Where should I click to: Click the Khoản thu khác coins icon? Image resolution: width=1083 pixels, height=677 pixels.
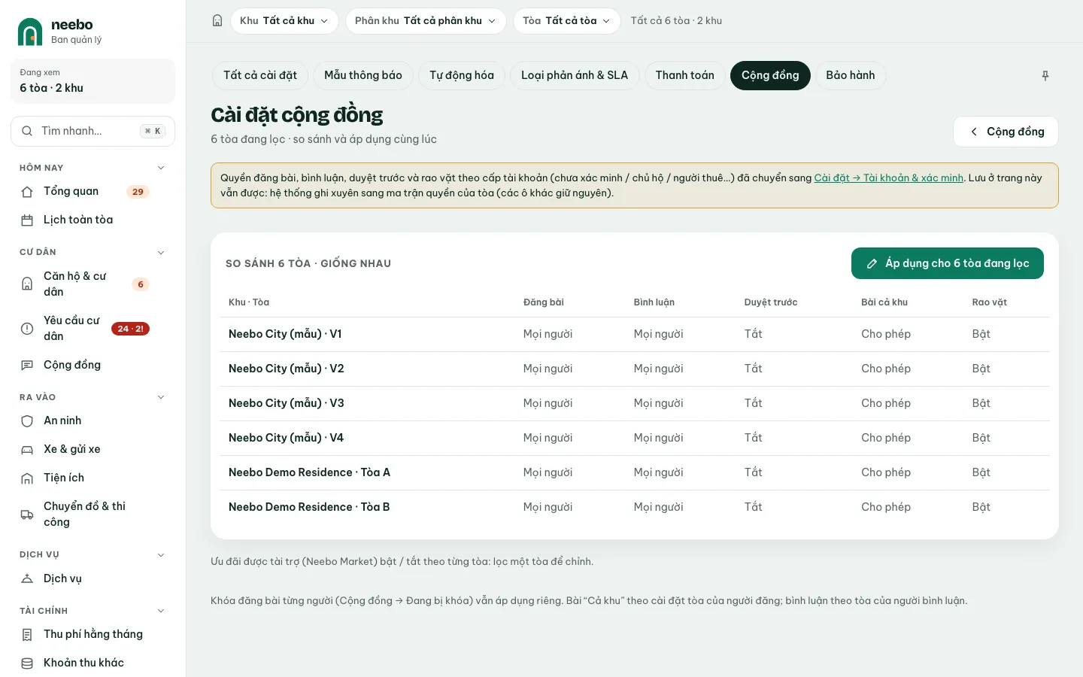[x=27, y=663]
